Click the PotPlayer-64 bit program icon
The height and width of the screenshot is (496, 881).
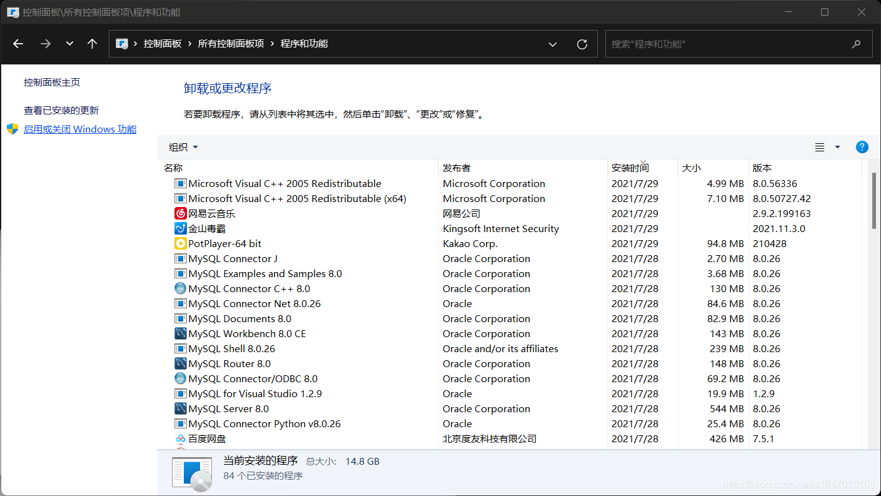(180, 244)
